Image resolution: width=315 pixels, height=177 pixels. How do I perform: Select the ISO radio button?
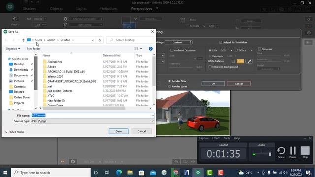pos(210,50)
